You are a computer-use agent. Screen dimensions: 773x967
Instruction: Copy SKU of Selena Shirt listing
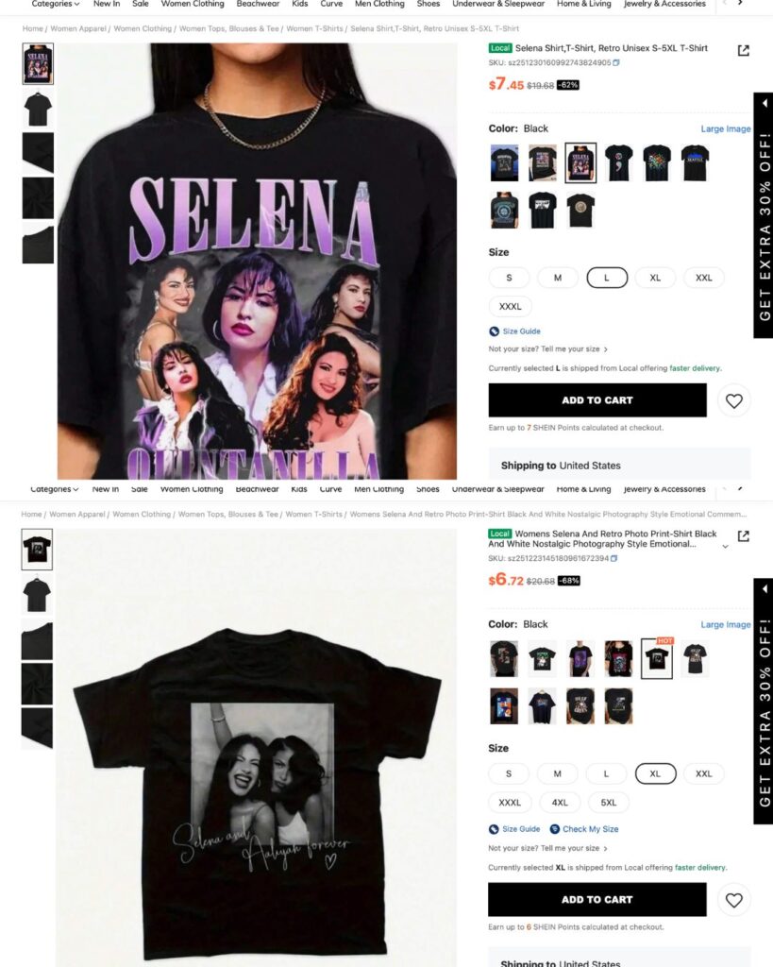coord(616,63)
